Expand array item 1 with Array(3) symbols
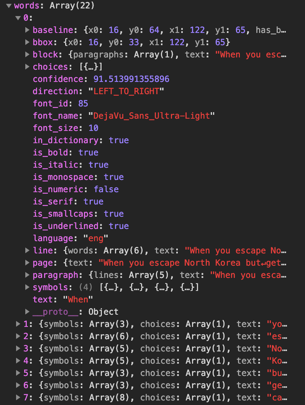Image resolution: width=305 pixels, height=405 pixels. [x=18, y=324]
